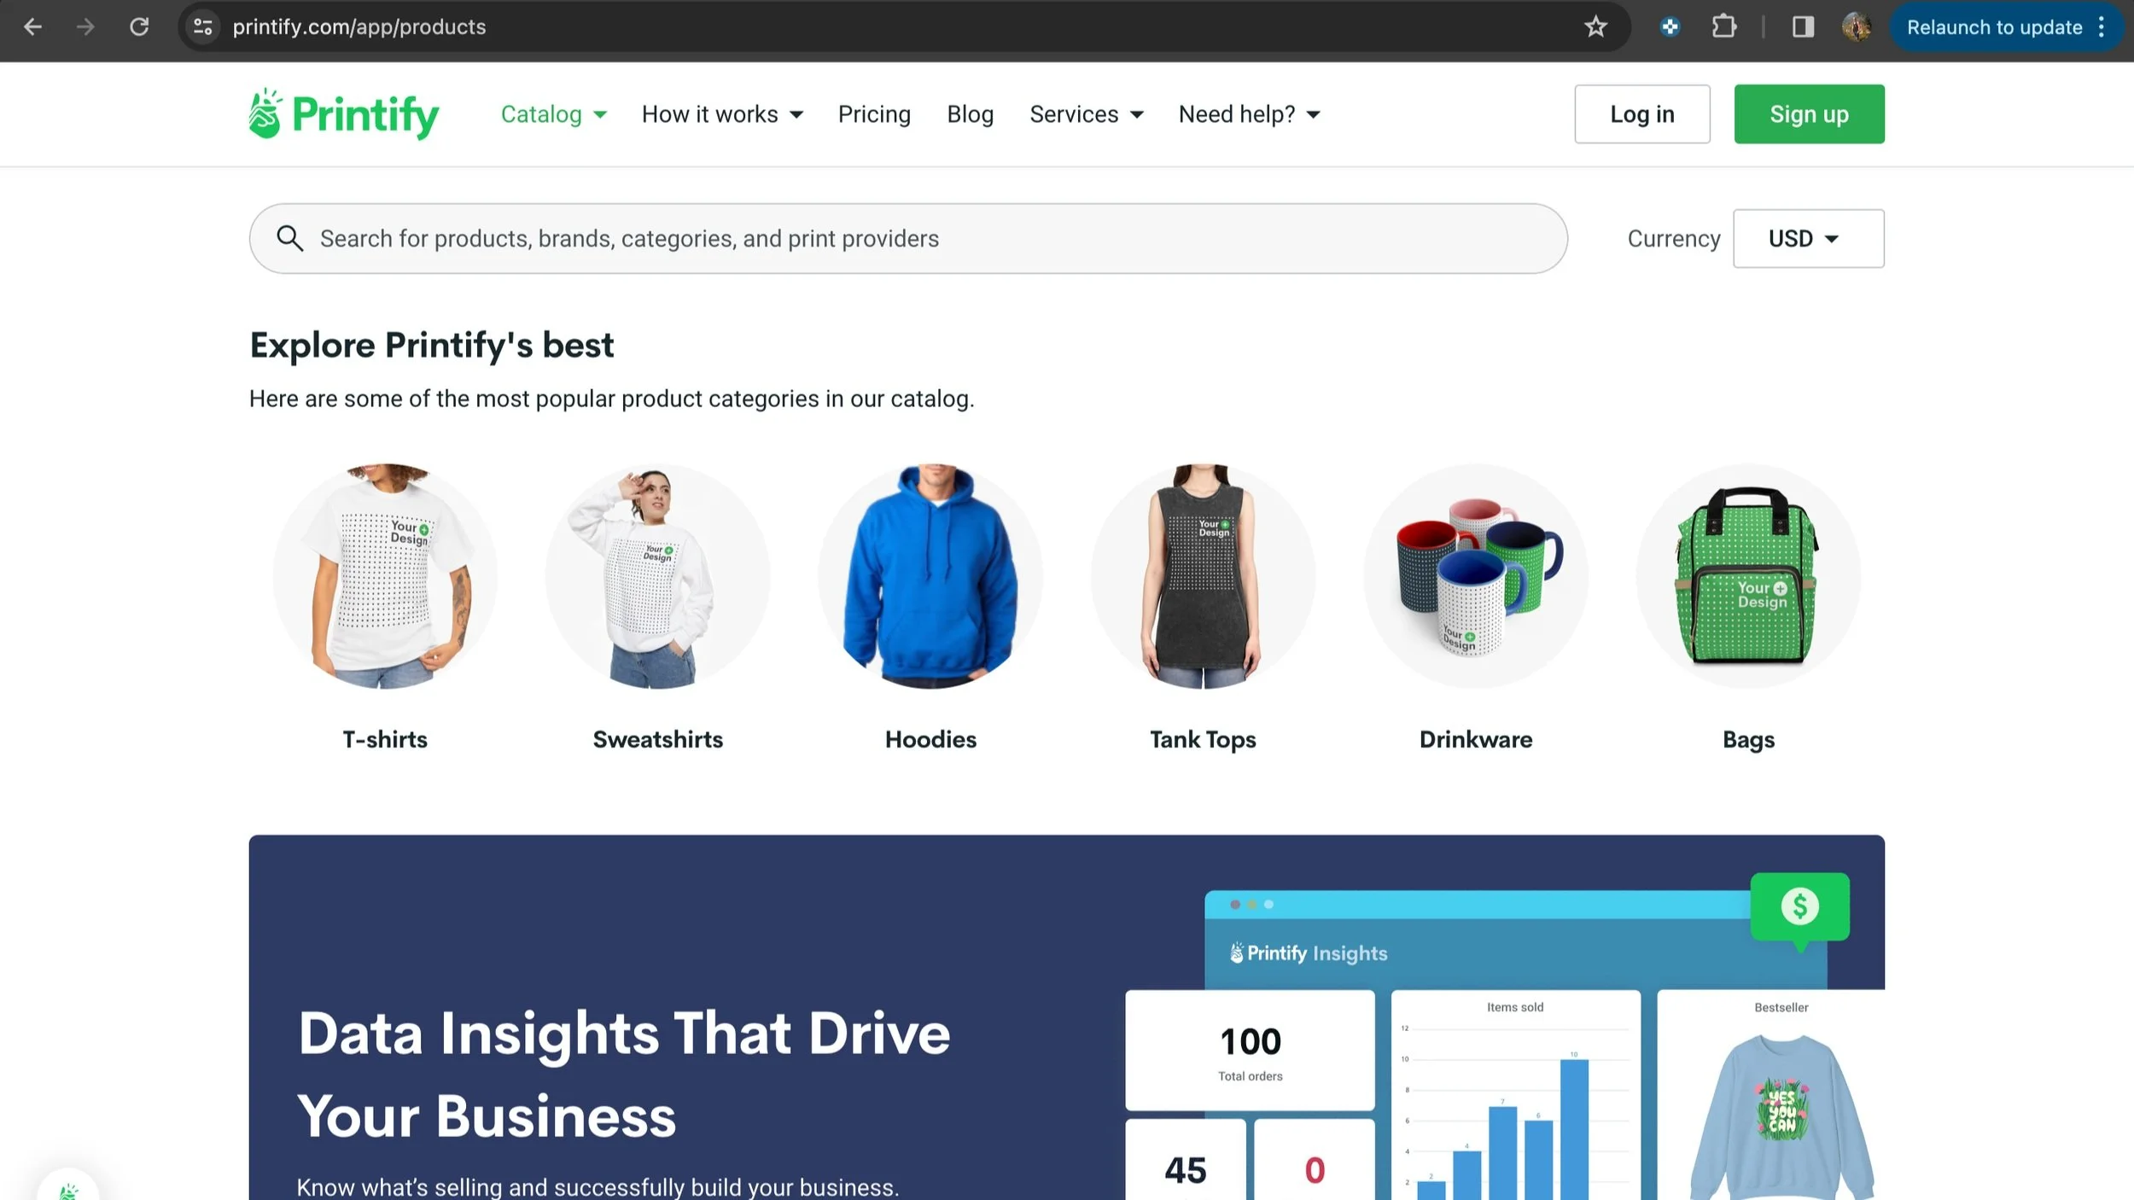The width and height of the screenshot is (2134, 1200).
Task: Reload the page
Action: click(139, 27)
